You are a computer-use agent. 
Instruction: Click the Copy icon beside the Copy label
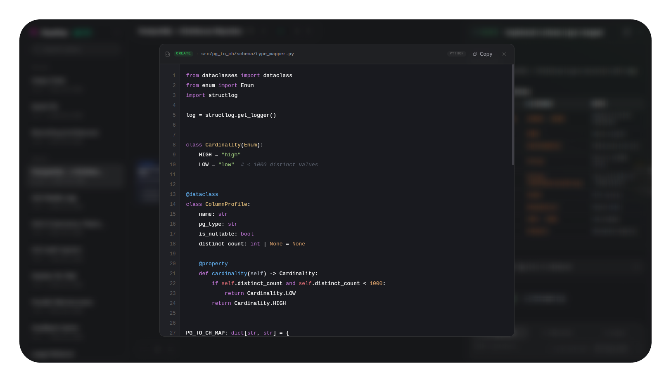(x=475, y=54)
